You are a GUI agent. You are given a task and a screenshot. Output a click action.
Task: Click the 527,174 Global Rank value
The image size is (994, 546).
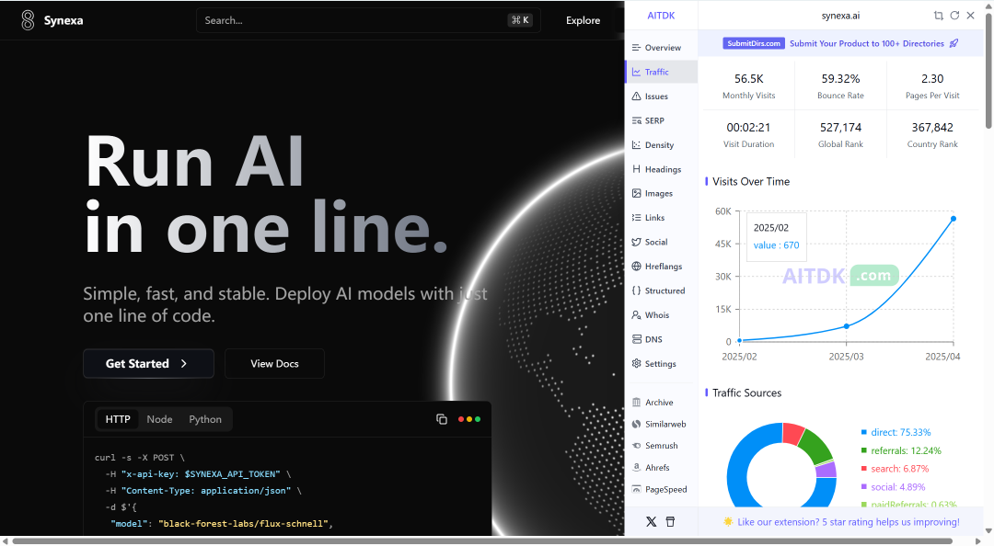(840, 128)
